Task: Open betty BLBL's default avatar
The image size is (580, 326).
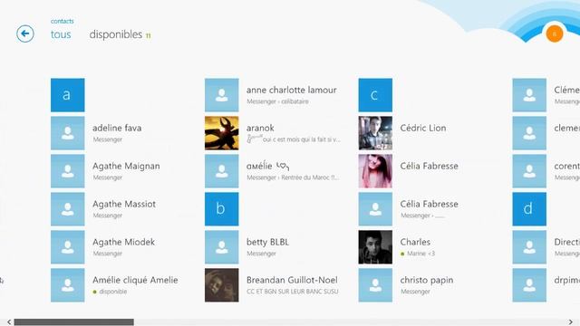Action: tap(221, 247)
